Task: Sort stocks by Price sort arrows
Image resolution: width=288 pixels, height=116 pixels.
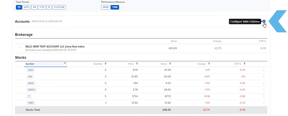Action: click(137, 64)
